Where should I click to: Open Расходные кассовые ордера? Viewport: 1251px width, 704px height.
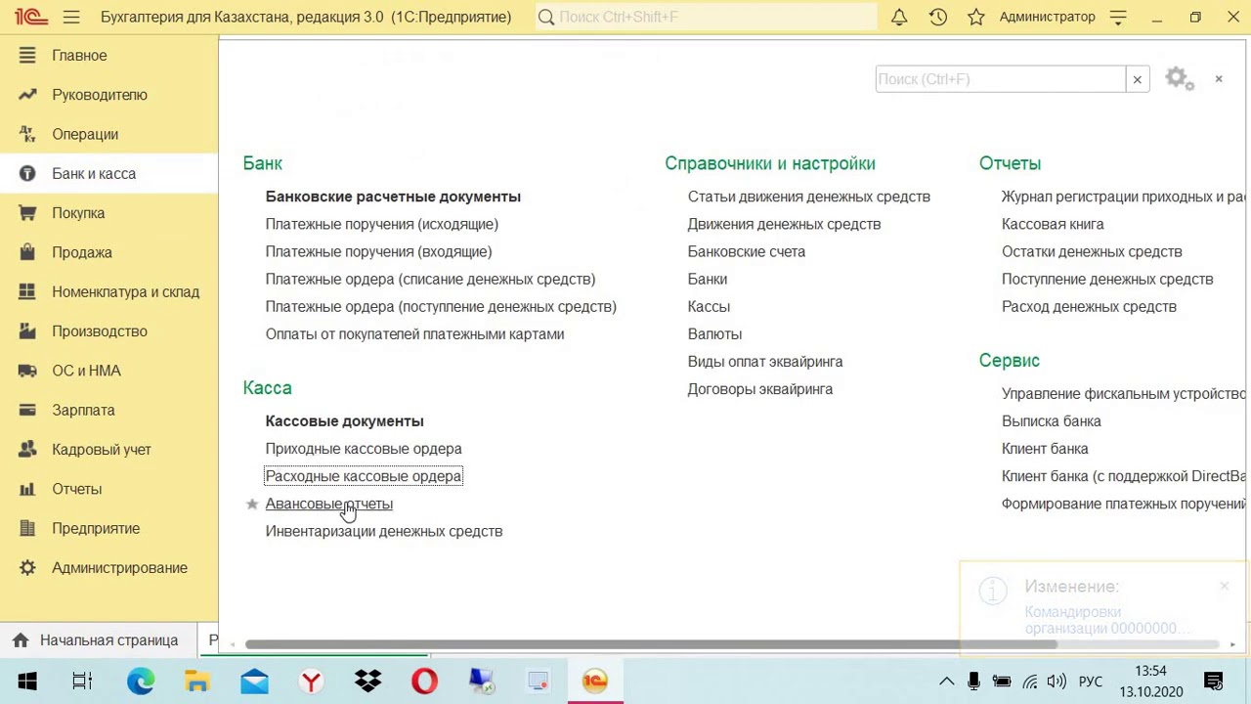coord(364,476)
